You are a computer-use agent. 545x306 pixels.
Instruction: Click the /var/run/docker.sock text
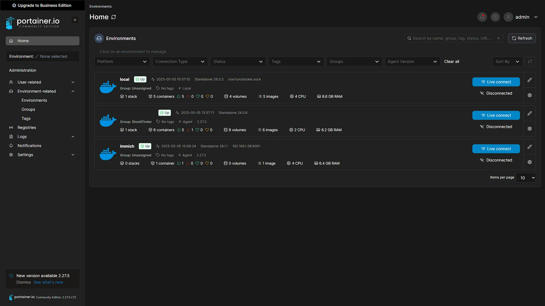(x=244, y=79)
